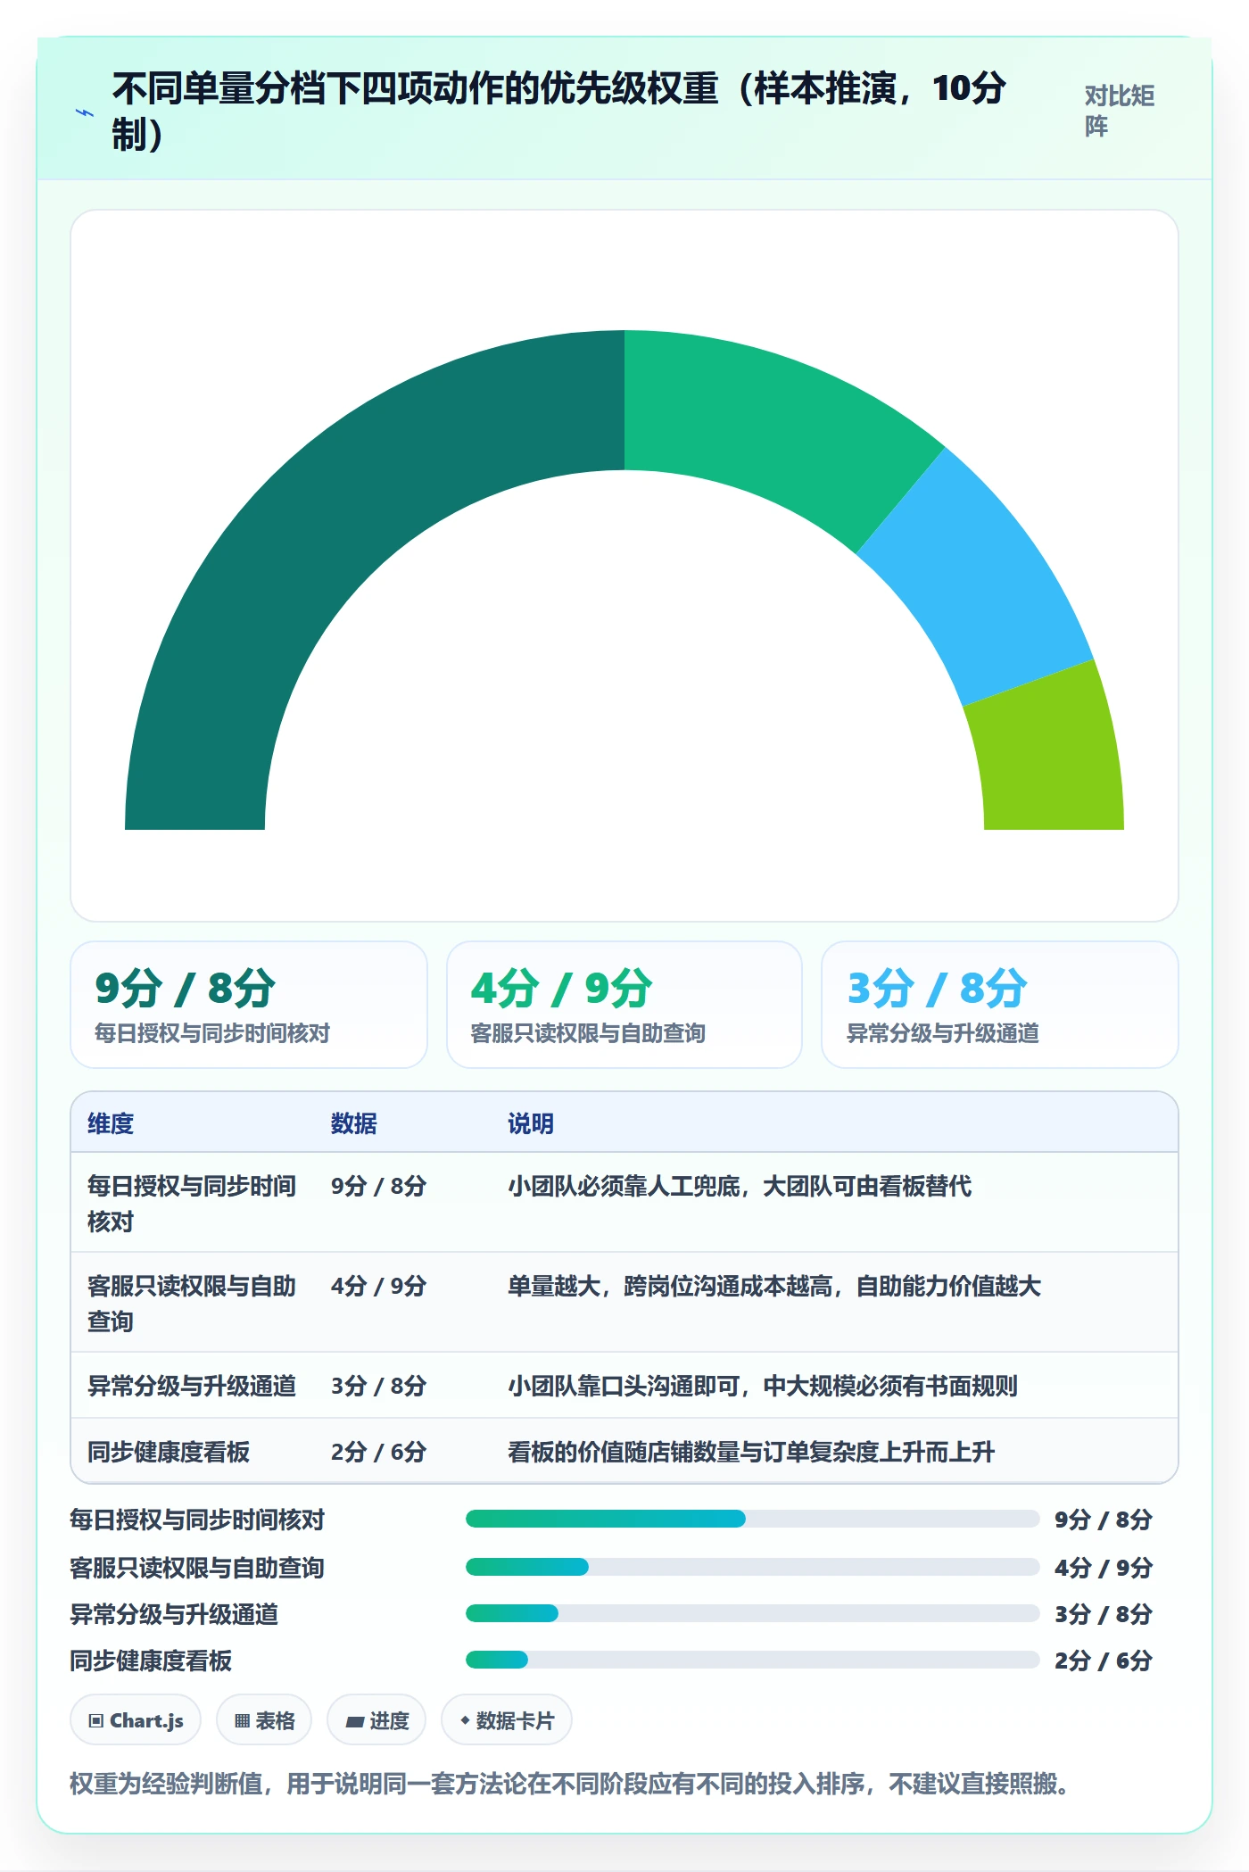1249x1872 pixels.
Task: Click progress bar for 同步健康度看板
Action: point(752,1660)
